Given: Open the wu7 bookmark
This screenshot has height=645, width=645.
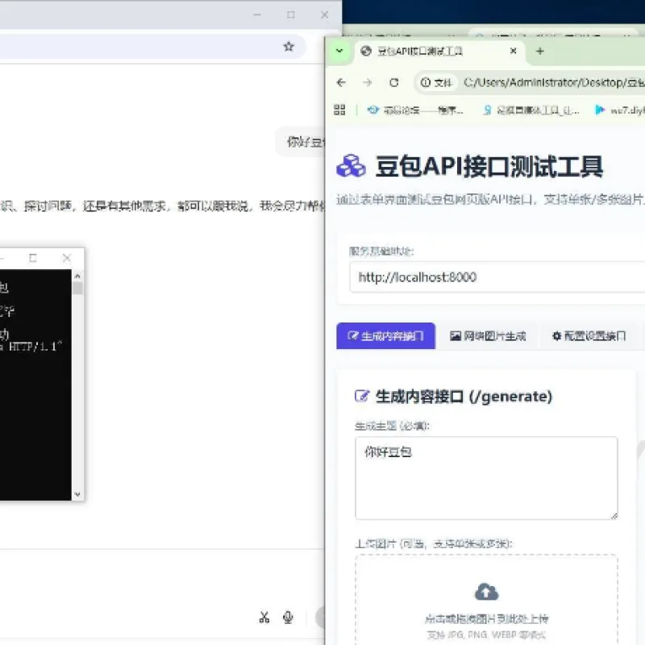Looking at the screenshot, I should [619, 110].
